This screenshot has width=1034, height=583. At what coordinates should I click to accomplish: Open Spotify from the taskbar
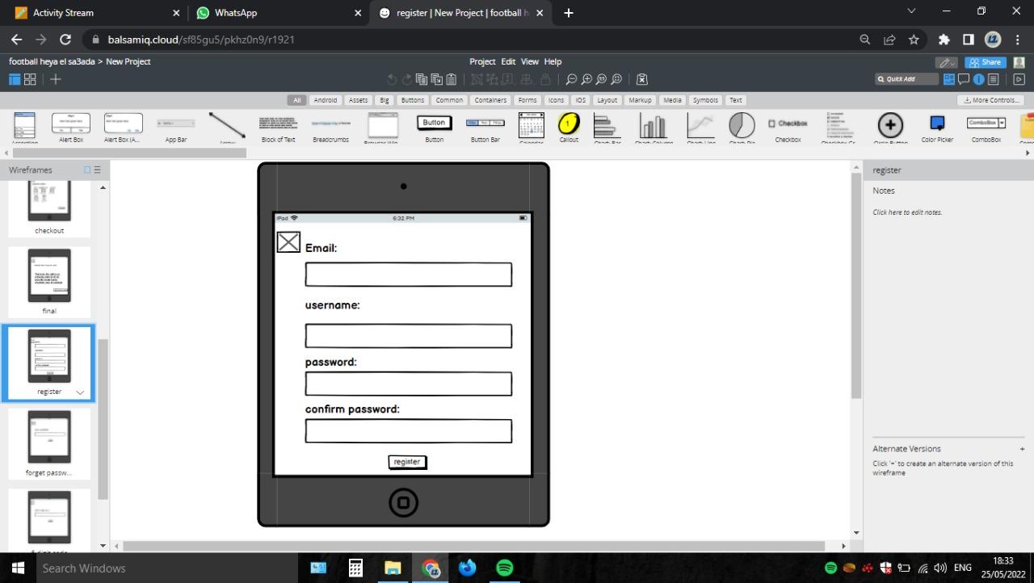point(504,568)
